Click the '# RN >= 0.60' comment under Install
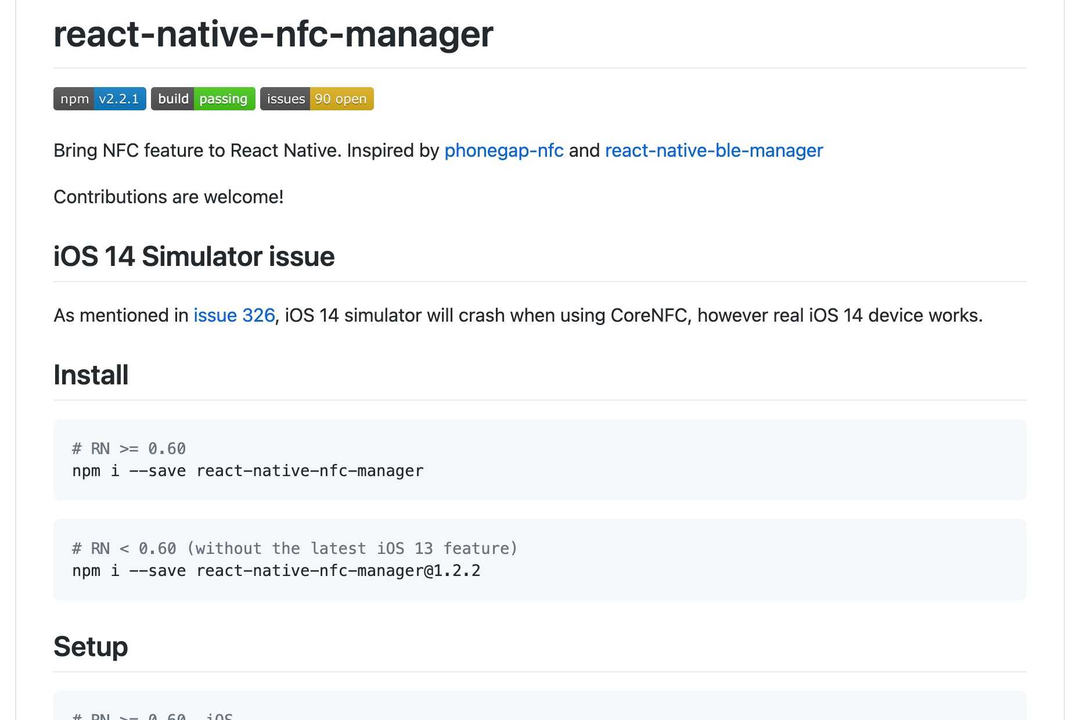The width and height of the screenshot is (1087, 720). click(x=129, y=449)
